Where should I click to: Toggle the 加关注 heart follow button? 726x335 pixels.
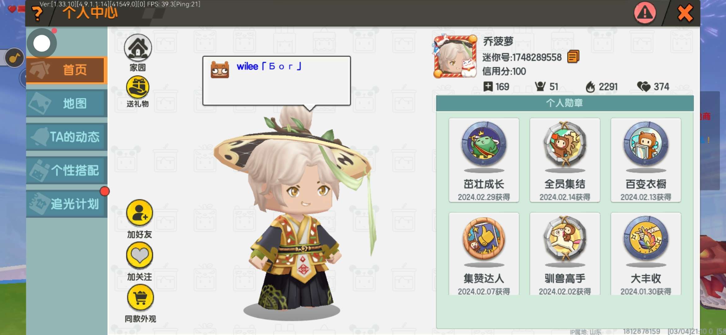click(139, 255)
